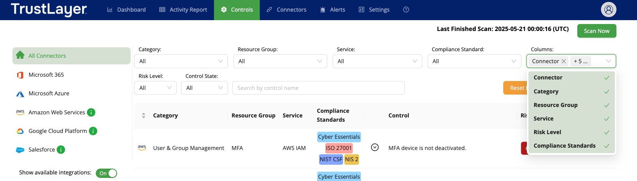Uncheck Connector in the Columns list
Viewport: 637px width, 181px height.
(x=571, y=78)
